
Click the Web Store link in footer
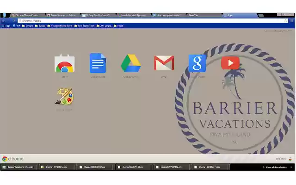tap(281, 159)
